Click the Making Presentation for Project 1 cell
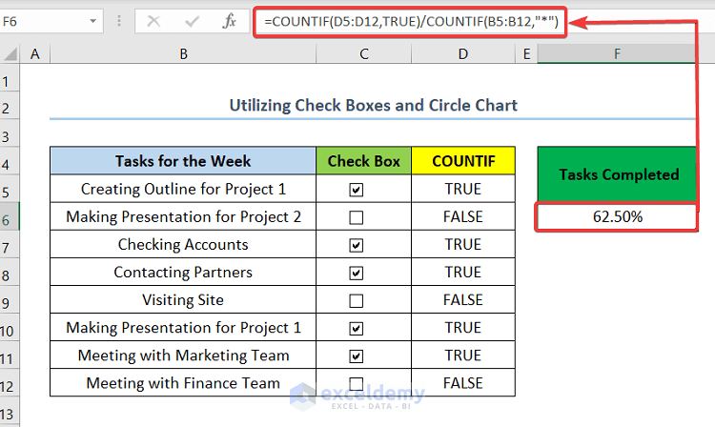Viewport: 715px width, 427px height. [183, 328]
